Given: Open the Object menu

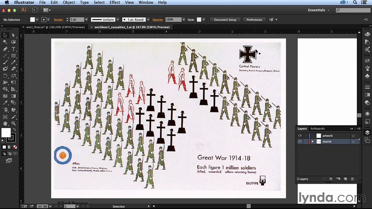Looking at the screenshot, I should pyautogui.click(x=69, y=3).
